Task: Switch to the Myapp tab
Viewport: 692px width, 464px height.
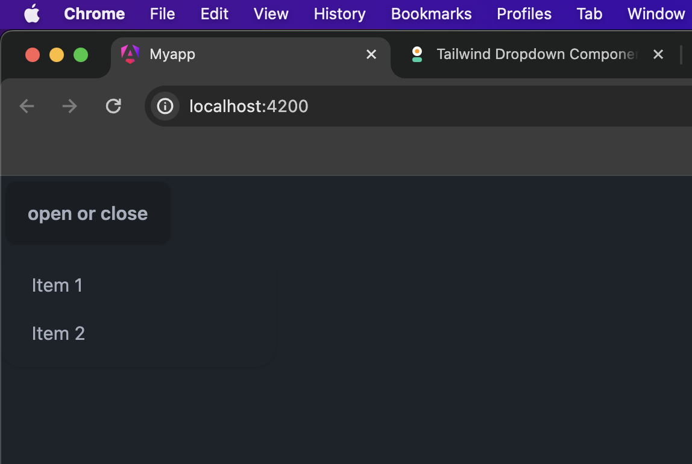Action: pyautogui.click(x=241, y=55)
